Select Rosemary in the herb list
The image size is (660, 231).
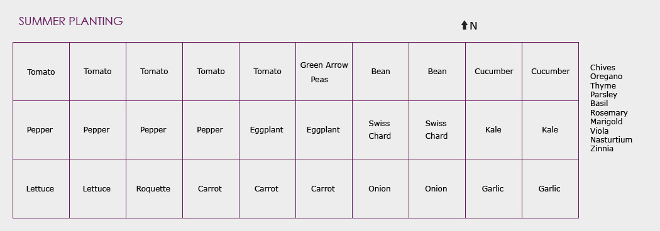(x=608, y=112)
